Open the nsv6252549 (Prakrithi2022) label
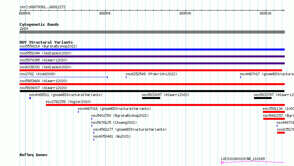294x166 pixels. (151, 74)
